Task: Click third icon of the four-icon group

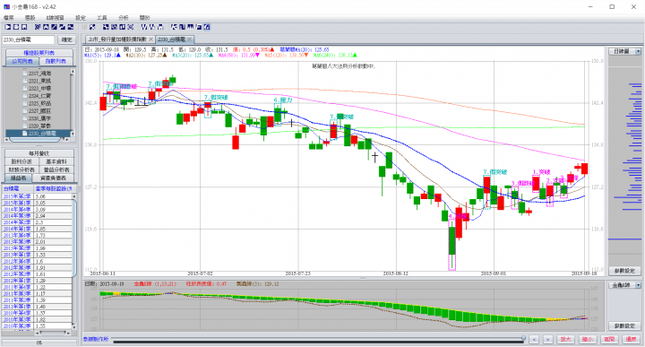Action: (122, 27)
